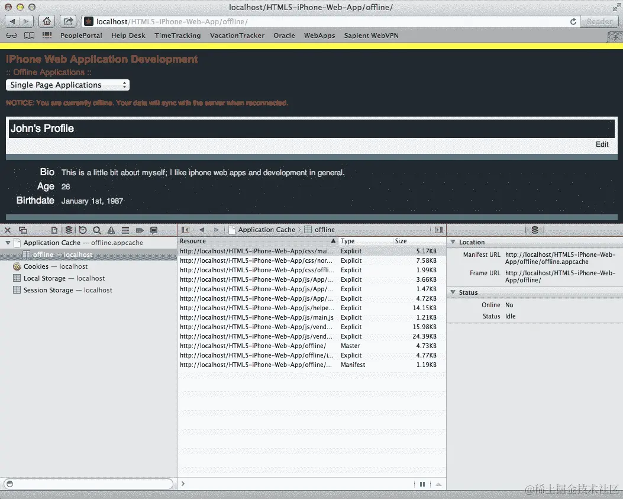
Task: Click the Edit link in John's Profile
Action: 602,144
